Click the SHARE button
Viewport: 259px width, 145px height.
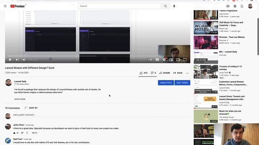point(165,73)
